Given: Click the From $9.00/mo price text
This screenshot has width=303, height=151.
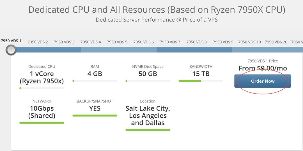Looking at the screenshot, I should click(x=263, y=68).
